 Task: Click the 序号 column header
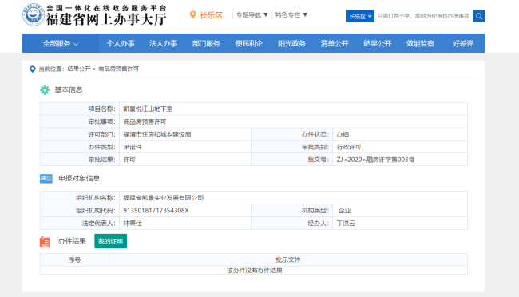pyautogui.click(x=74, y=260)
